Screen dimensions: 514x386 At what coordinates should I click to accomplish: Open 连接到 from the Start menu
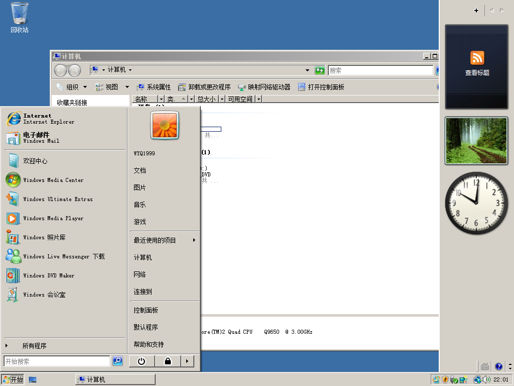coord(165,292)
